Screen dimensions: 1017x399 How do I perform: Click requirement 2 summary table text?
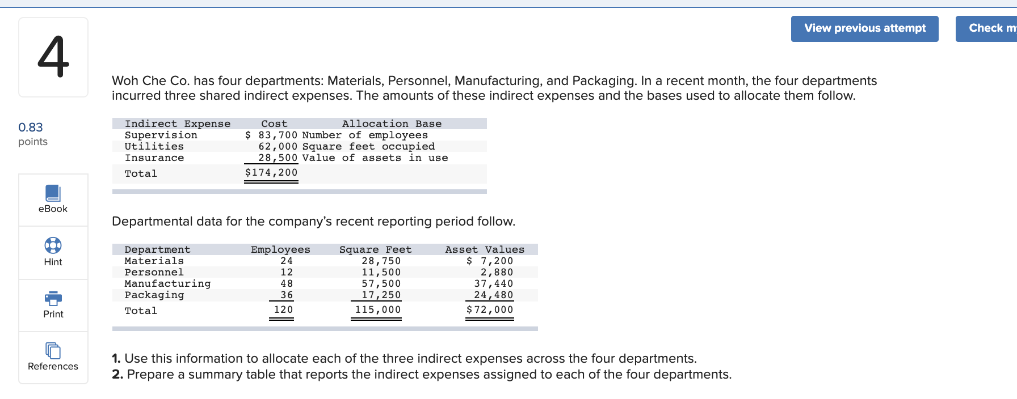(x=422, y=374)
